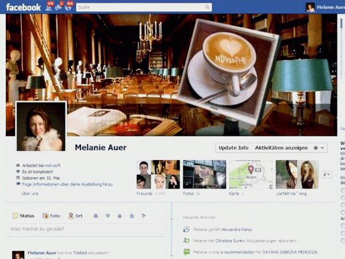The image size is (345, 259).
Task: Open Melanie Auer name in top bar
Action: tap(331, 7)
